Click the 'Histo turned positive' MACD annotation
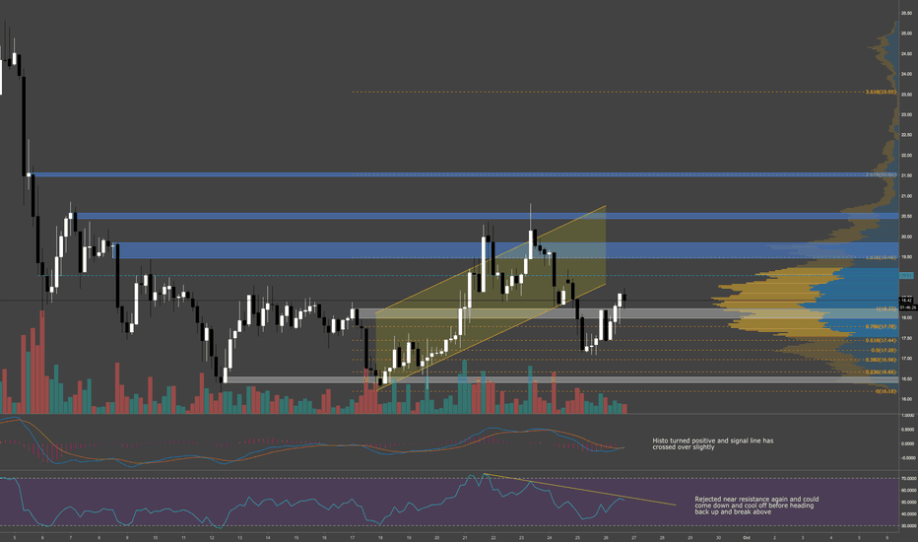This screenshot has height=542, width=918. point(712,443)
